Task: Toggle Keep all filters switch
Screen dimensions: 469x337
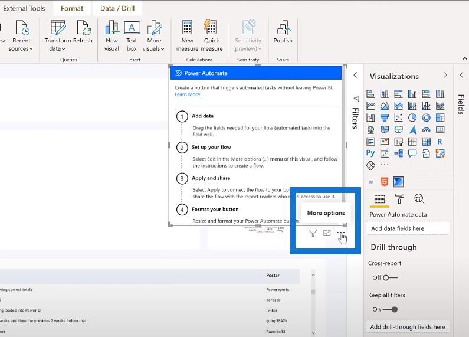Action: [390, 309]
